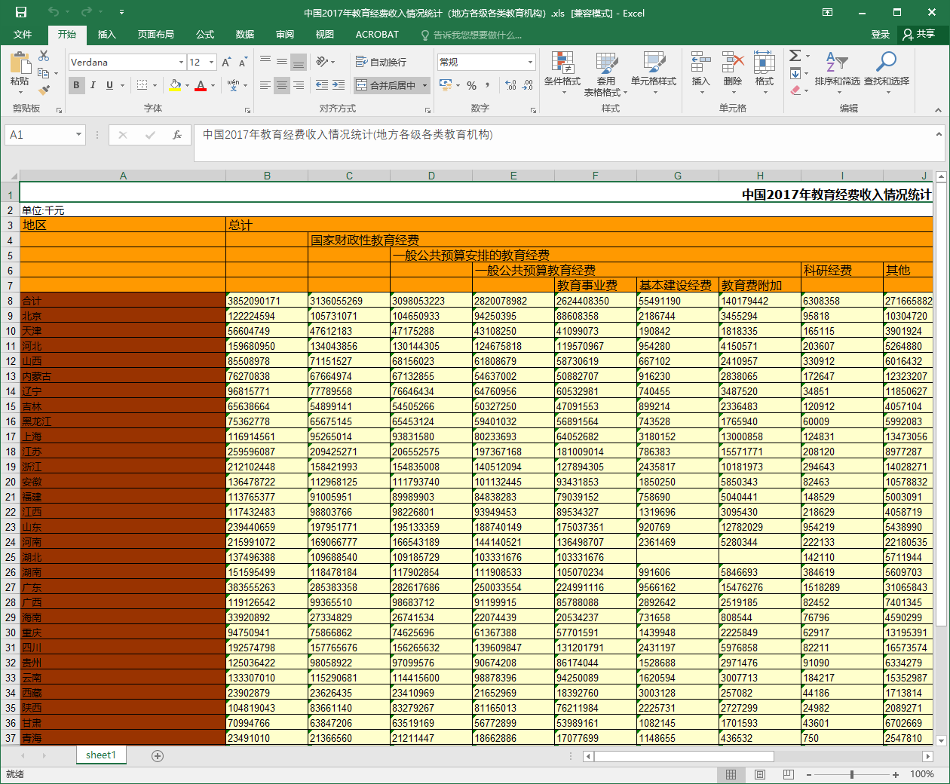Click the add new sheet button
The image size is (950, 784).
(x=158, y=755)
